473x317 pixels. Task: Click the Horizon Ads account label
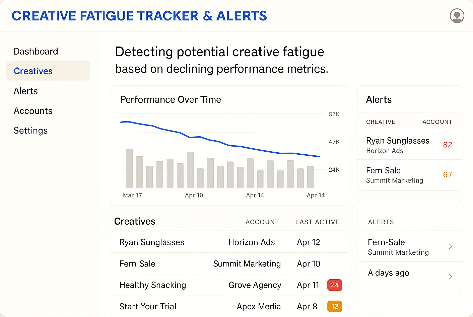coord(252,242)
